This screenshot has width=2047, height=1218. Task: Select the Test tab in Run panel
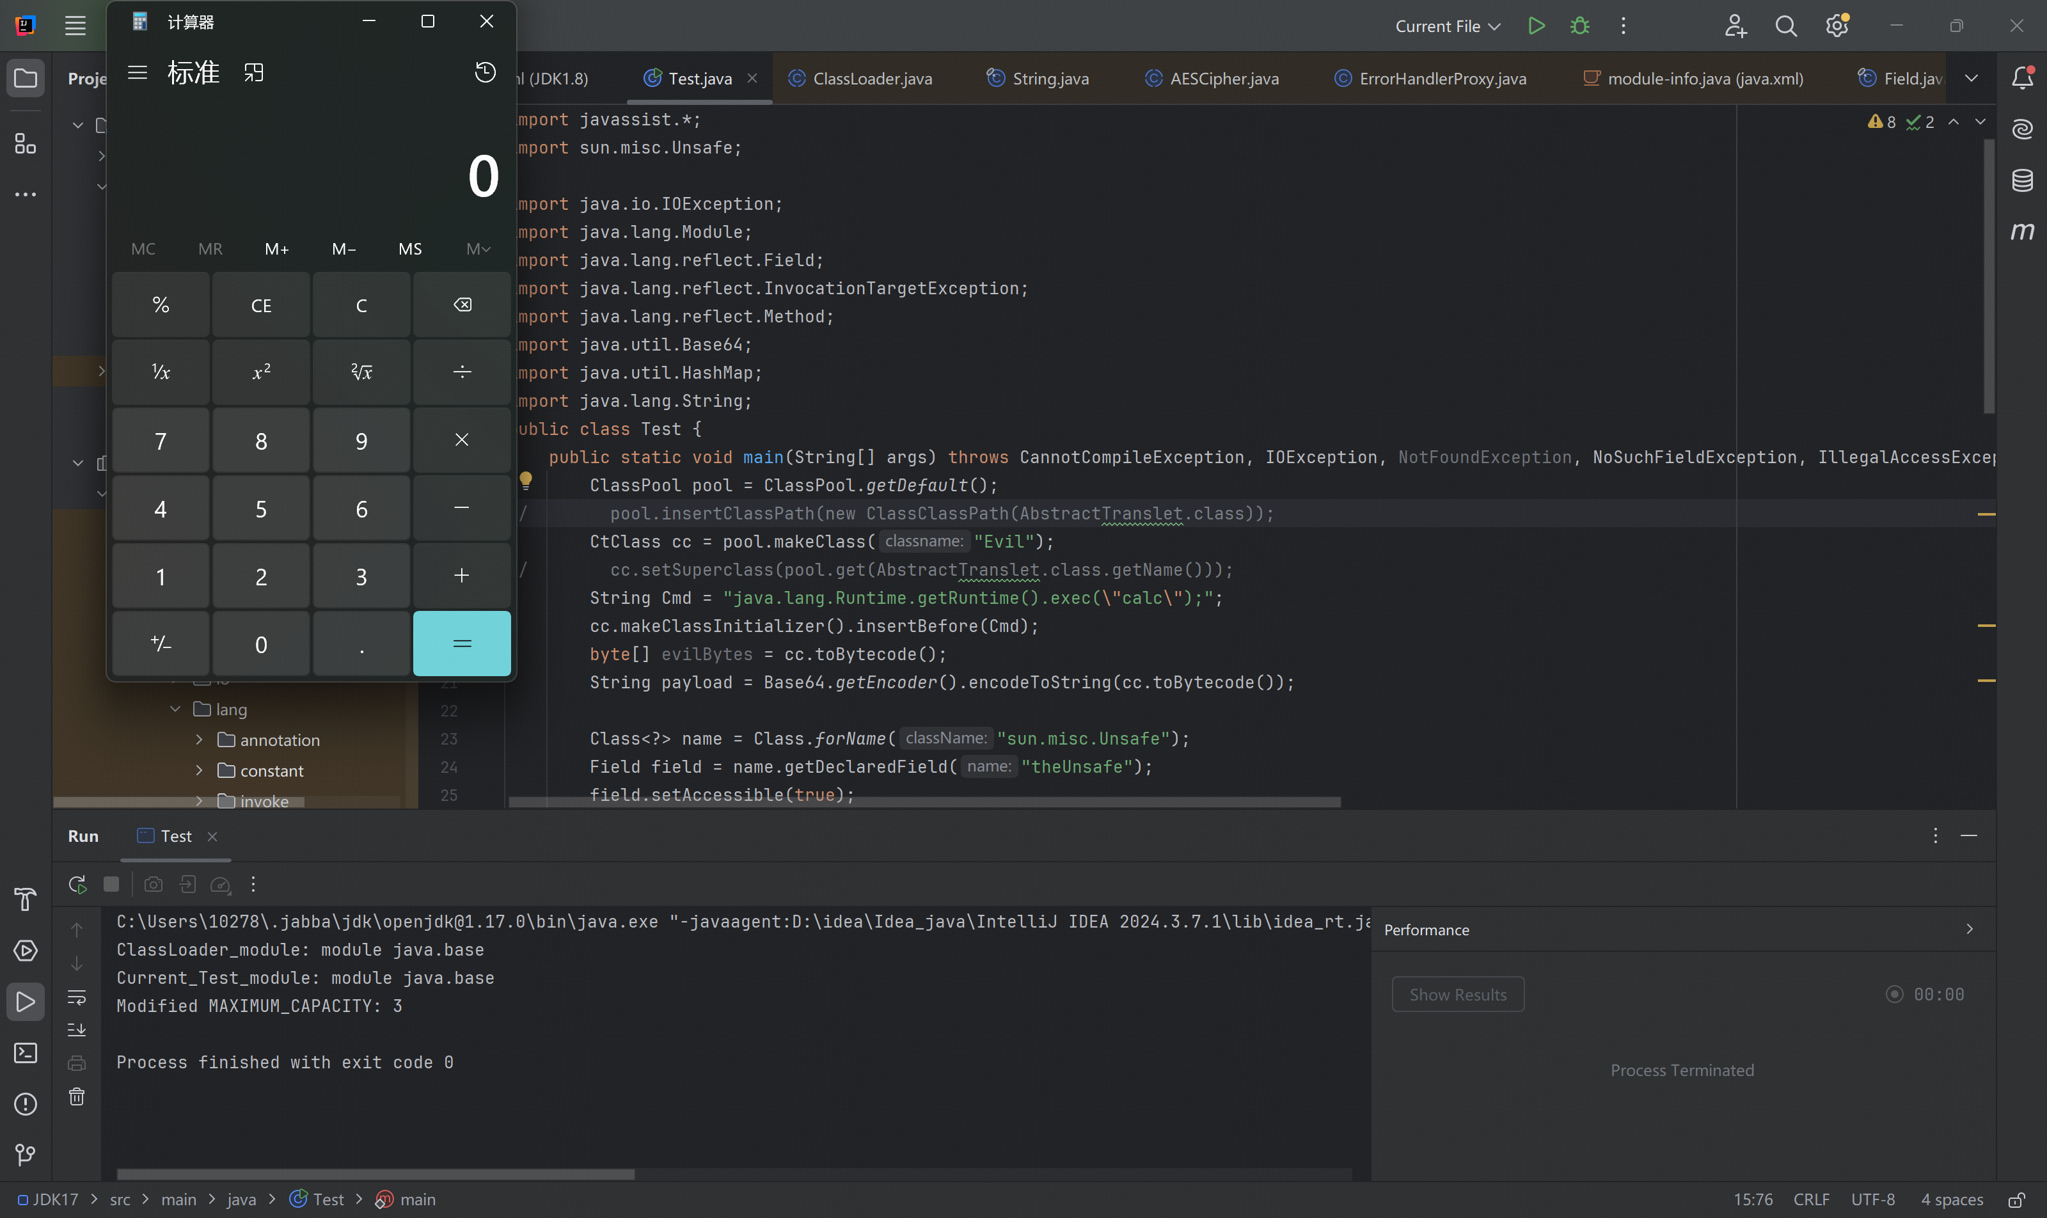pyautogui.click(x=176, y=835)
